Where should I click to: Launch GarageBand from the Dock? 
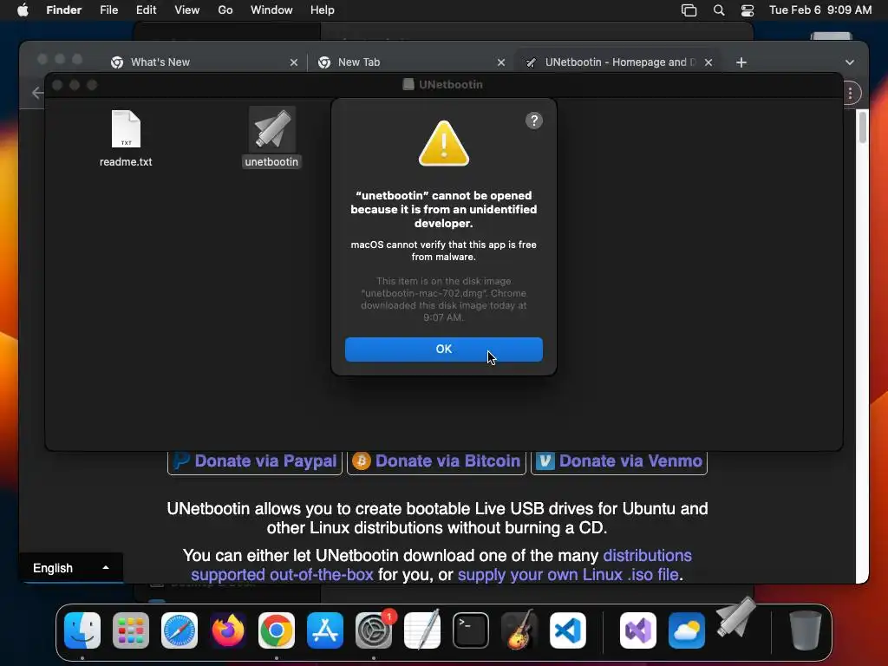pos(519,630)
